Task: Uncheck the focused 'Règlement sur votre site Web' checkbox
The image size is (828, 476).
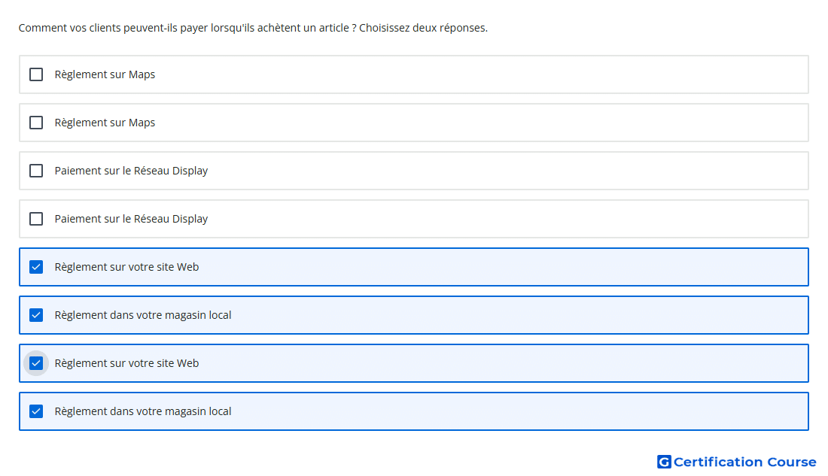Action: click(36, 363)
